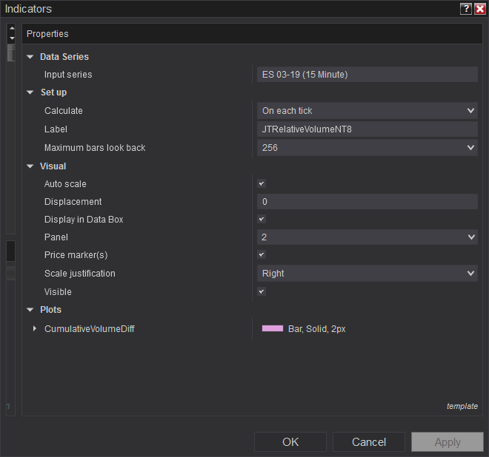Open the help question mark button
Viewport: 489px width, 457px height.
pyautogui.click(x=465, y=9)
